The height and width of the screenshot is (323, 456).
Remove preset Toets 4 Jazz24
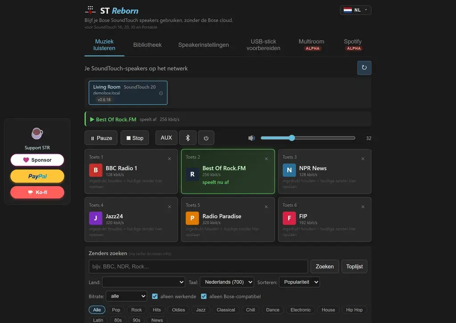[x=170, y=207]
